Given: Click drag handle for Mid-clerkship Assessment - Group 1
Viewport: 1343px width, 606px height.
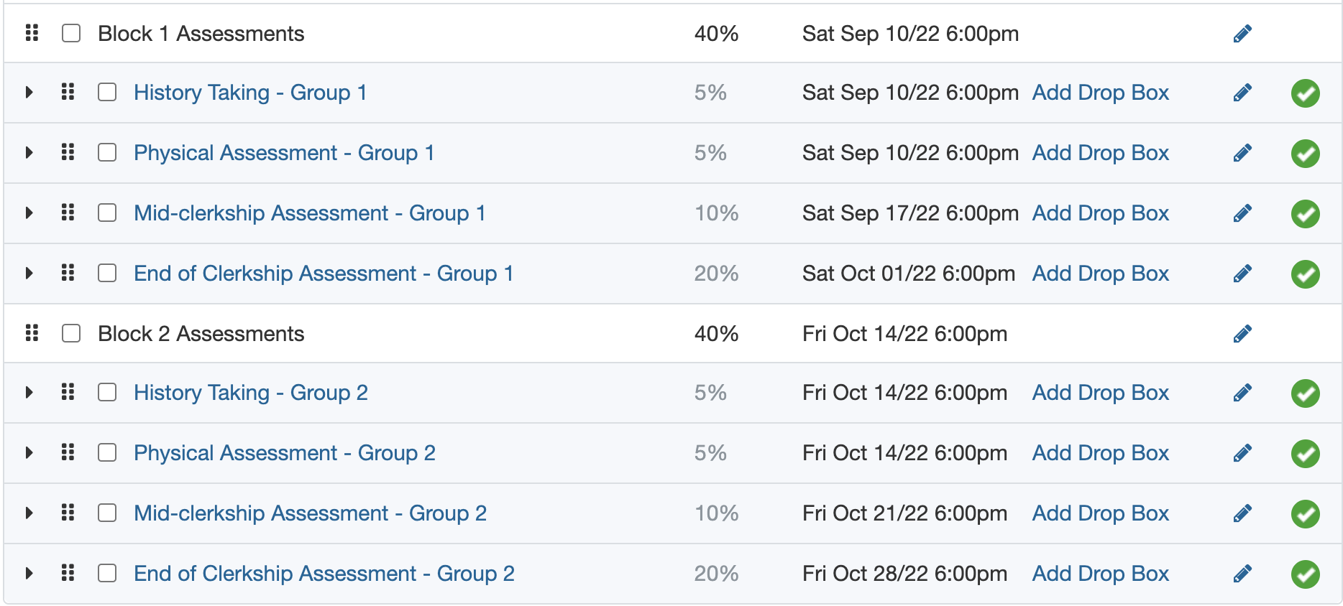Looking at the screenshot, I should pyautogui.click(x=68, y=213).
